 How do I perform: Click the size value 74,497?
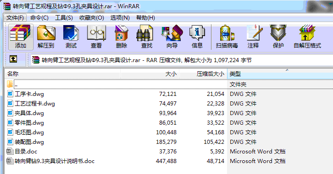pos(168,104)
